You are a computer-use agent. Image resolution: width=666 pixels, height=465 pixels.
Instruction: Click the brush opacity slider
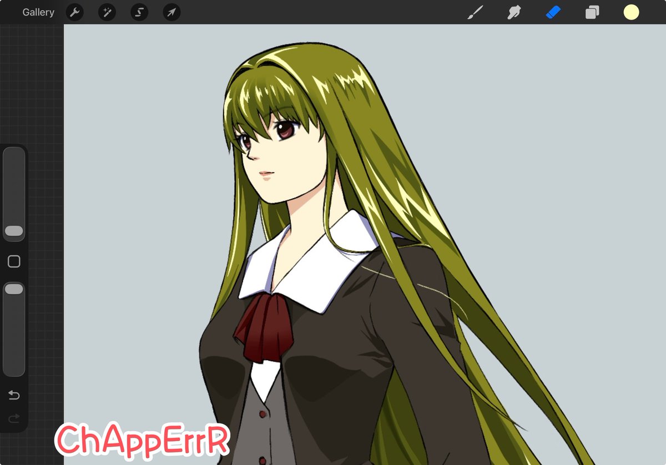(14, 330)
